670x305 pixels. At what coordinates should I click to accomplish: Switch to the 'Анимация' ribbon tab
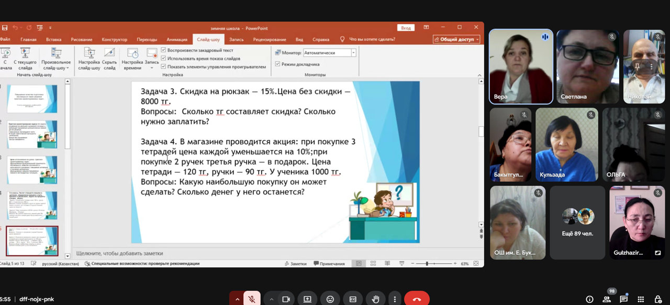point(177,40)
